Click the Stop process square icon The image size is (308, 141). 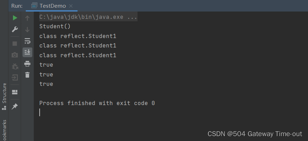pos(15,43)
